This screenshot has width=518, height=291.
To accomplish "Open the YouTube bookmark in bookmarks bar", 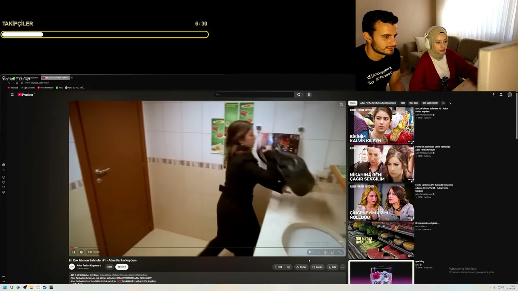I will (x=13, y=88).
